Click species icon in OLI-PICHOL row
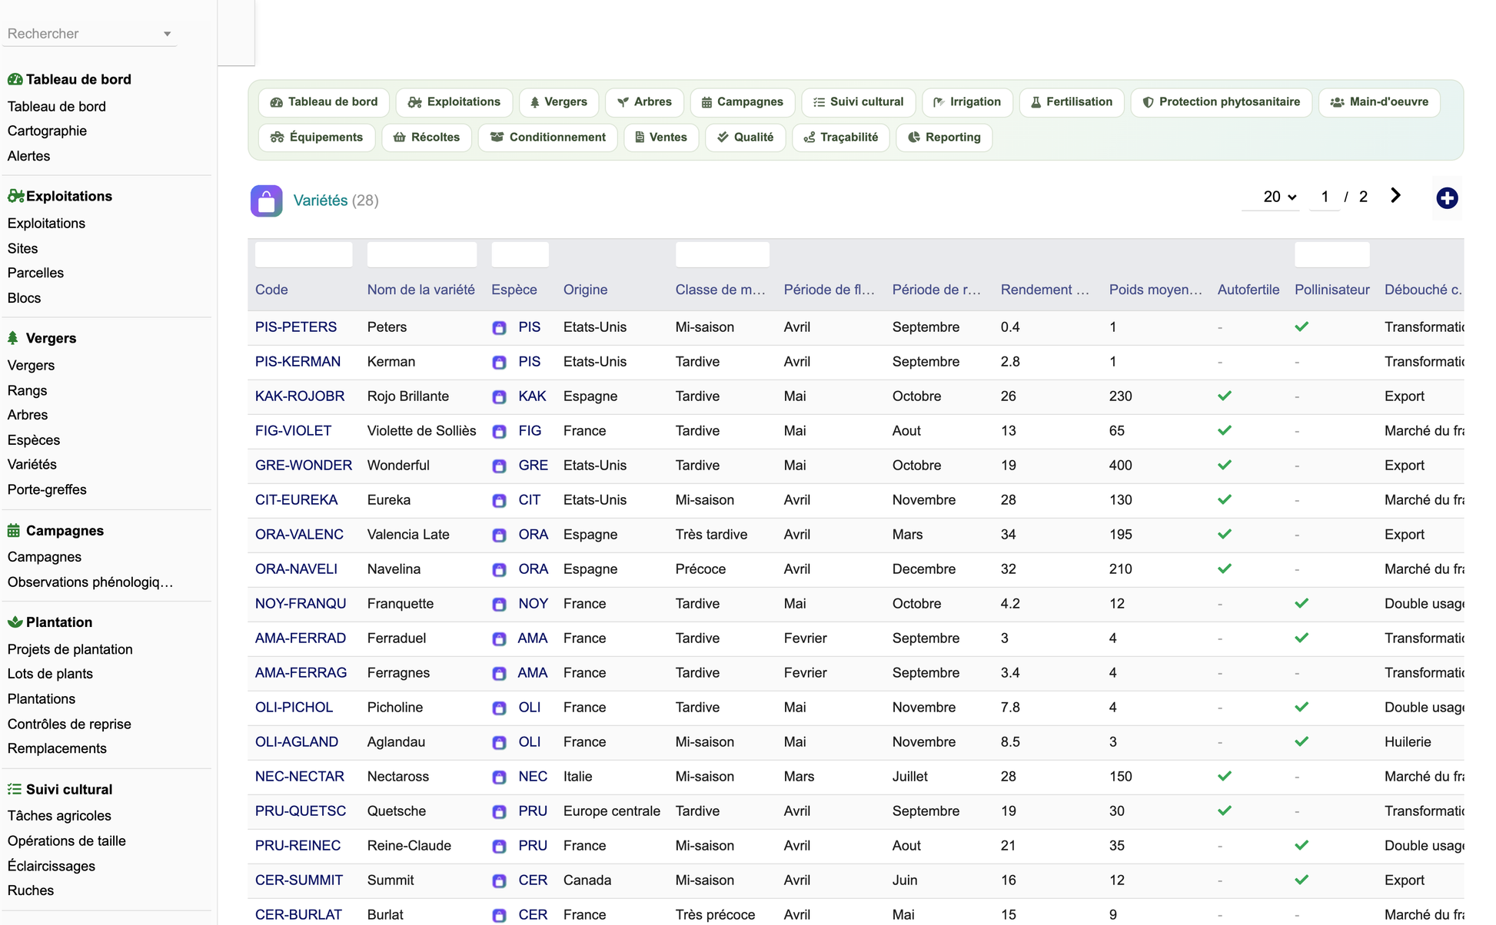The width and height of the screenshot is (1496, 925). tap(499, 708)
